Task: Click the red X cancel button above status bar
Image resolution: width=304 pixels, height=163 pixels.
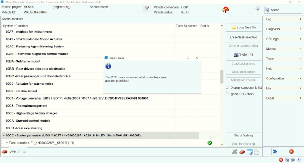Action: click(x=291, y=152)
